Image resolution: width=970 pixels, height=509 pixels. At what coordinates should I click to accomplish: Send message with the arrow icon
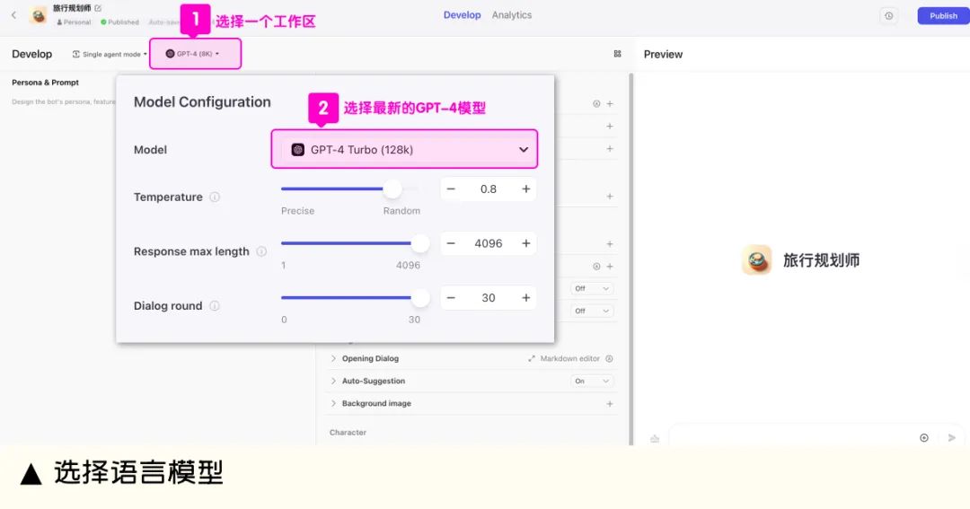click(x=951, y=438)
